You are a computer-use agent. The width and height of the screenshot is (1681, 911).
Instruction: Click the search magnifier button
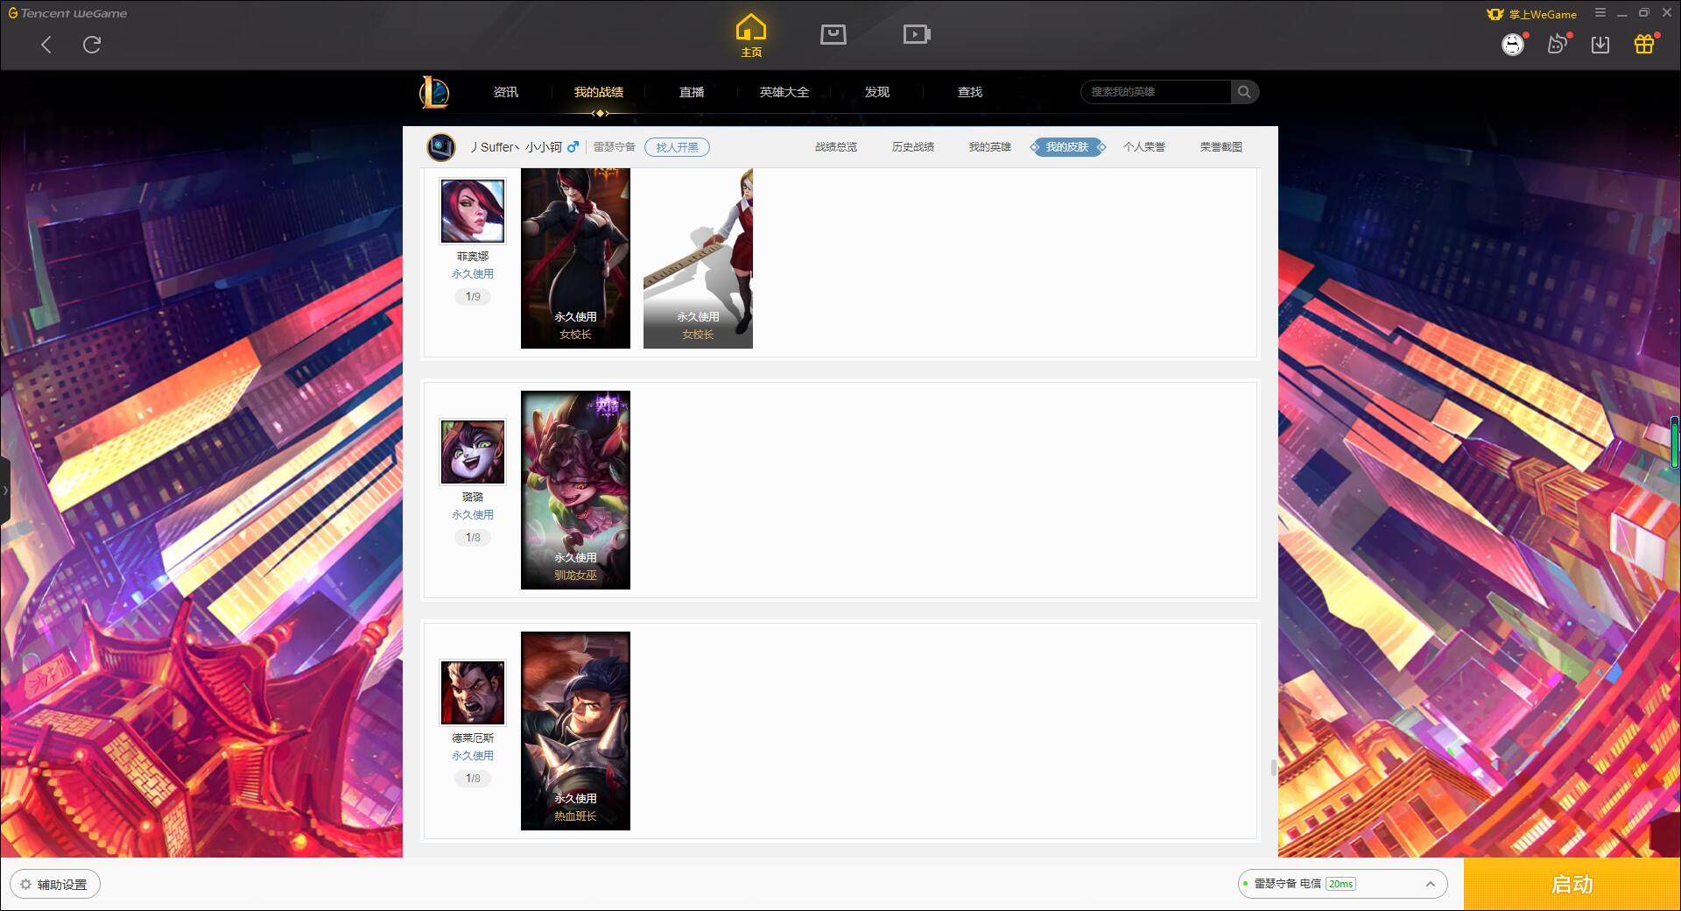(x=1244, y=92)
